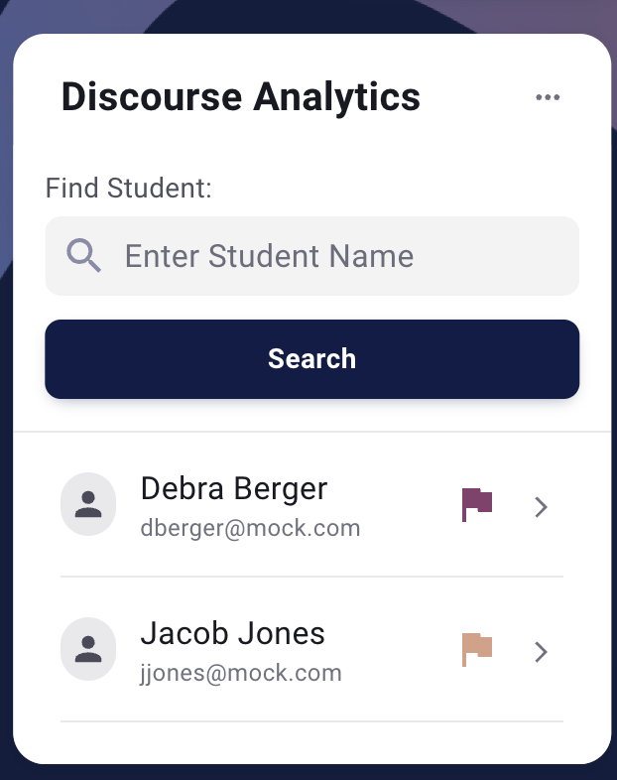Click the divider line below the Search button
Image resolution: width=617 pixels, height=780 pixels.
(x=311, y=432)
